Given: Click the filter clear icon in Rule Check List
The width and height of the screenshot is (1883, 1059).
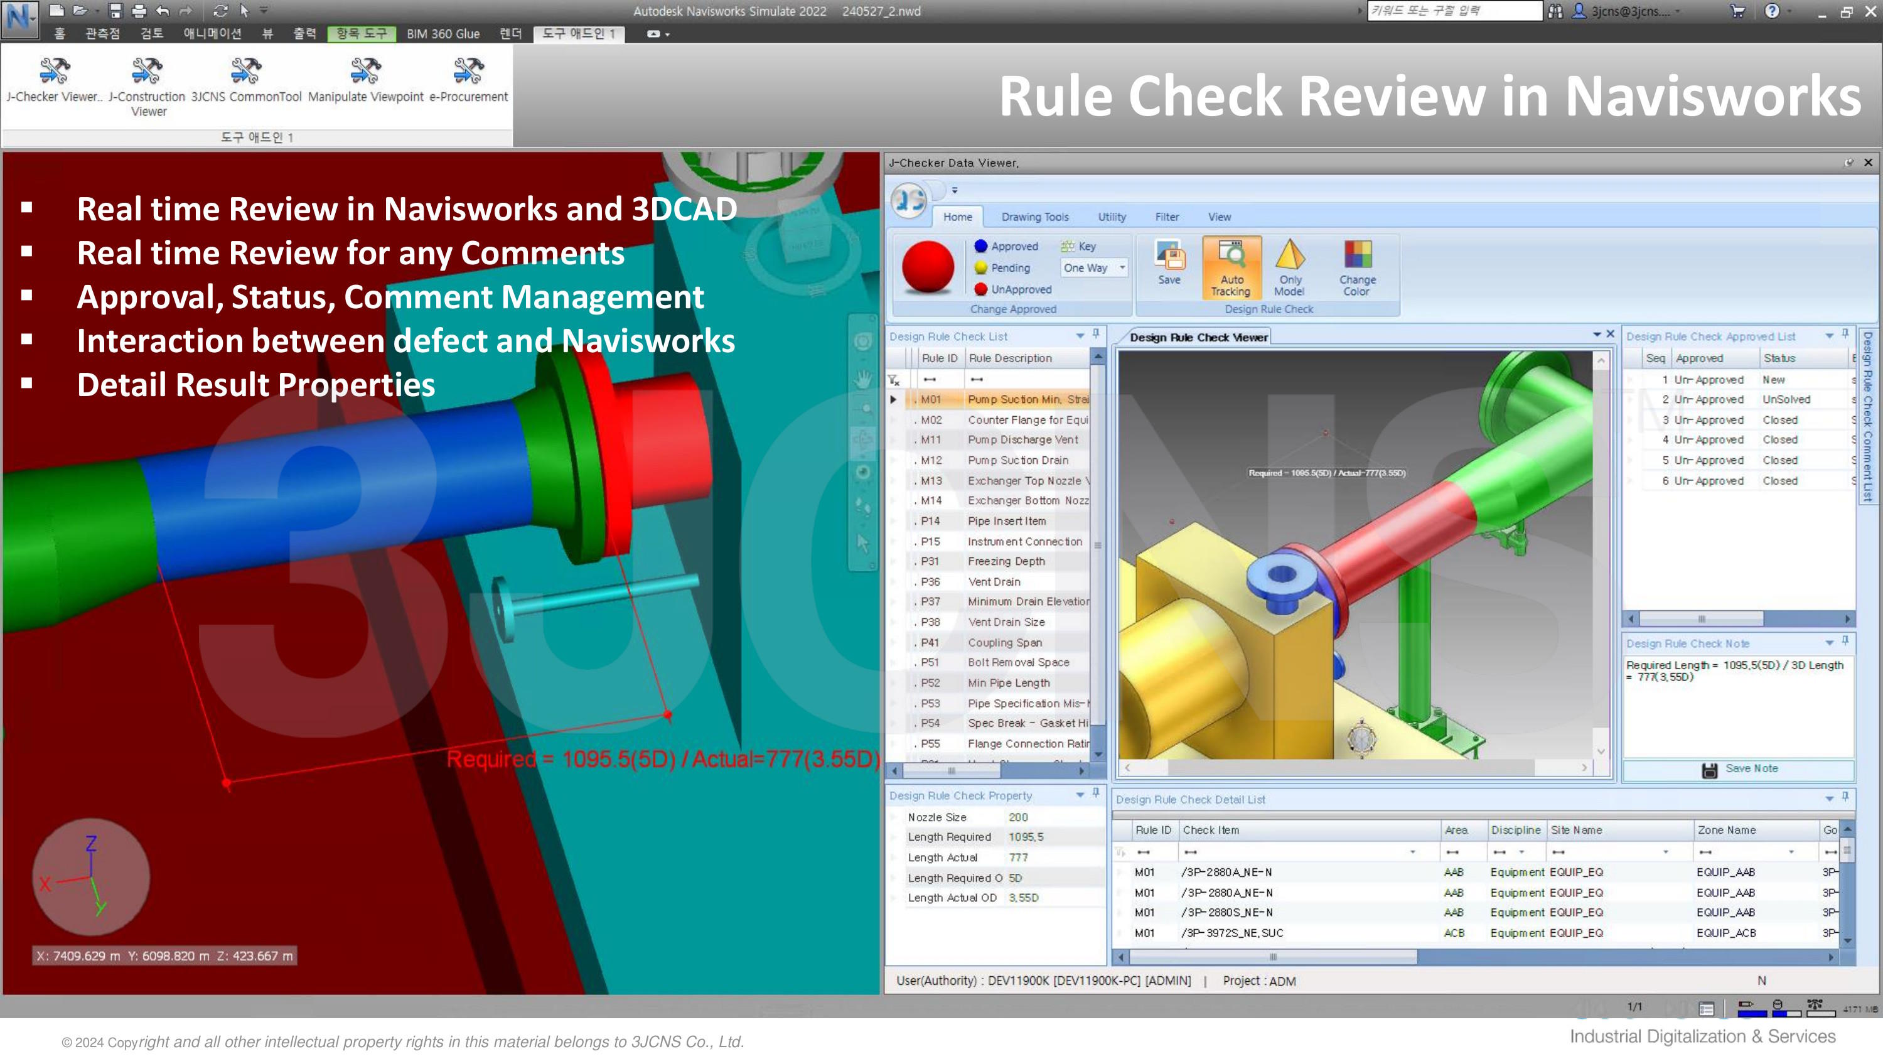Looking at the screenshot, I should [893, 380].
